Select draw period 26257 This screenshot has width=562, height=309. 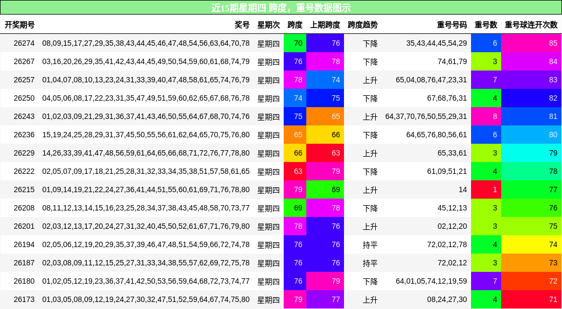[24, 80]
